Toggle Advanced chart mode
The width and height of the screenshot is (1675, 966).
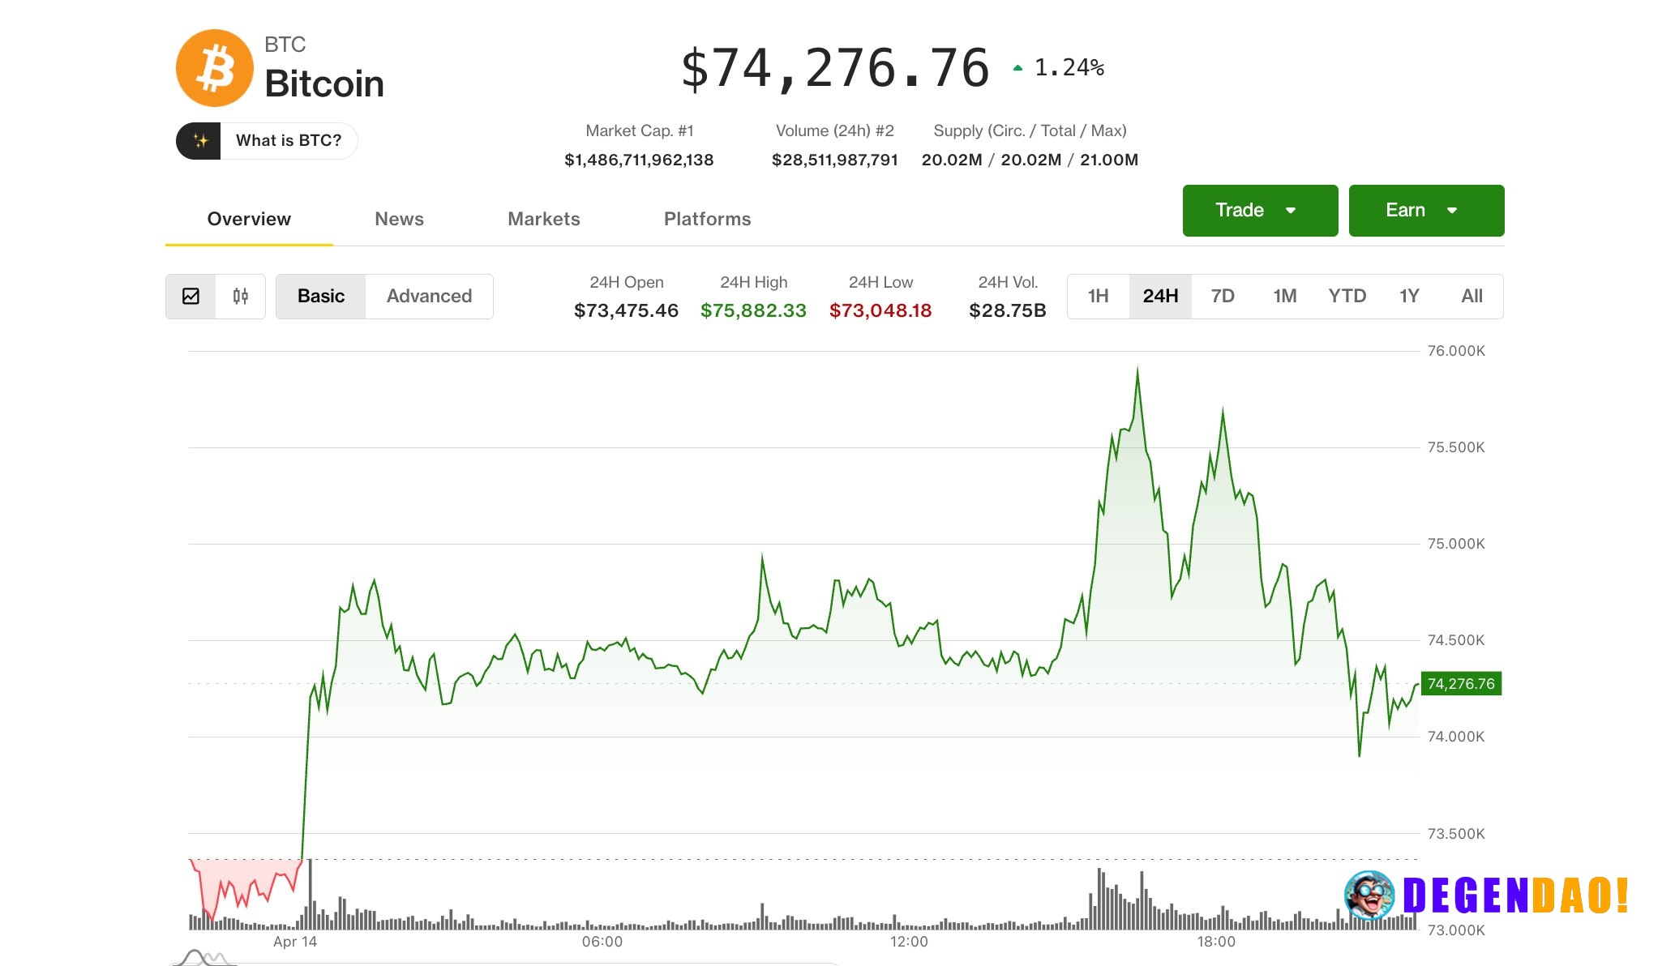click(x=429, y=297)
